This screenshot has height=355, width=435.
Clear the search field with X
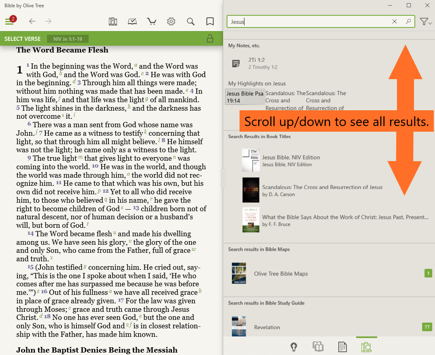coord(395,21)
